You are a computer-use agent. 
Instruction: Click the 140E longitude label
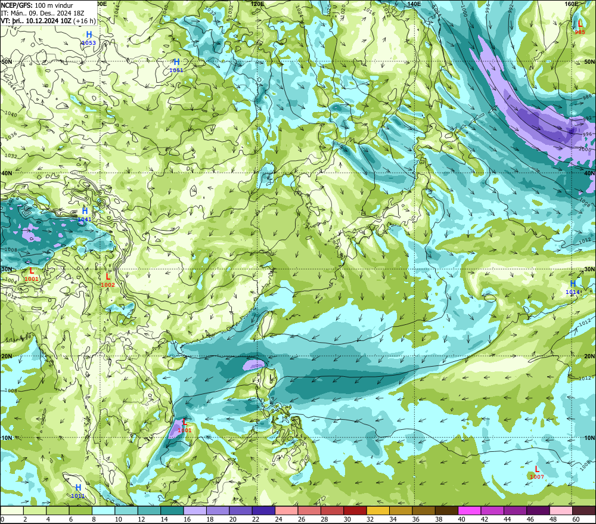414,4
